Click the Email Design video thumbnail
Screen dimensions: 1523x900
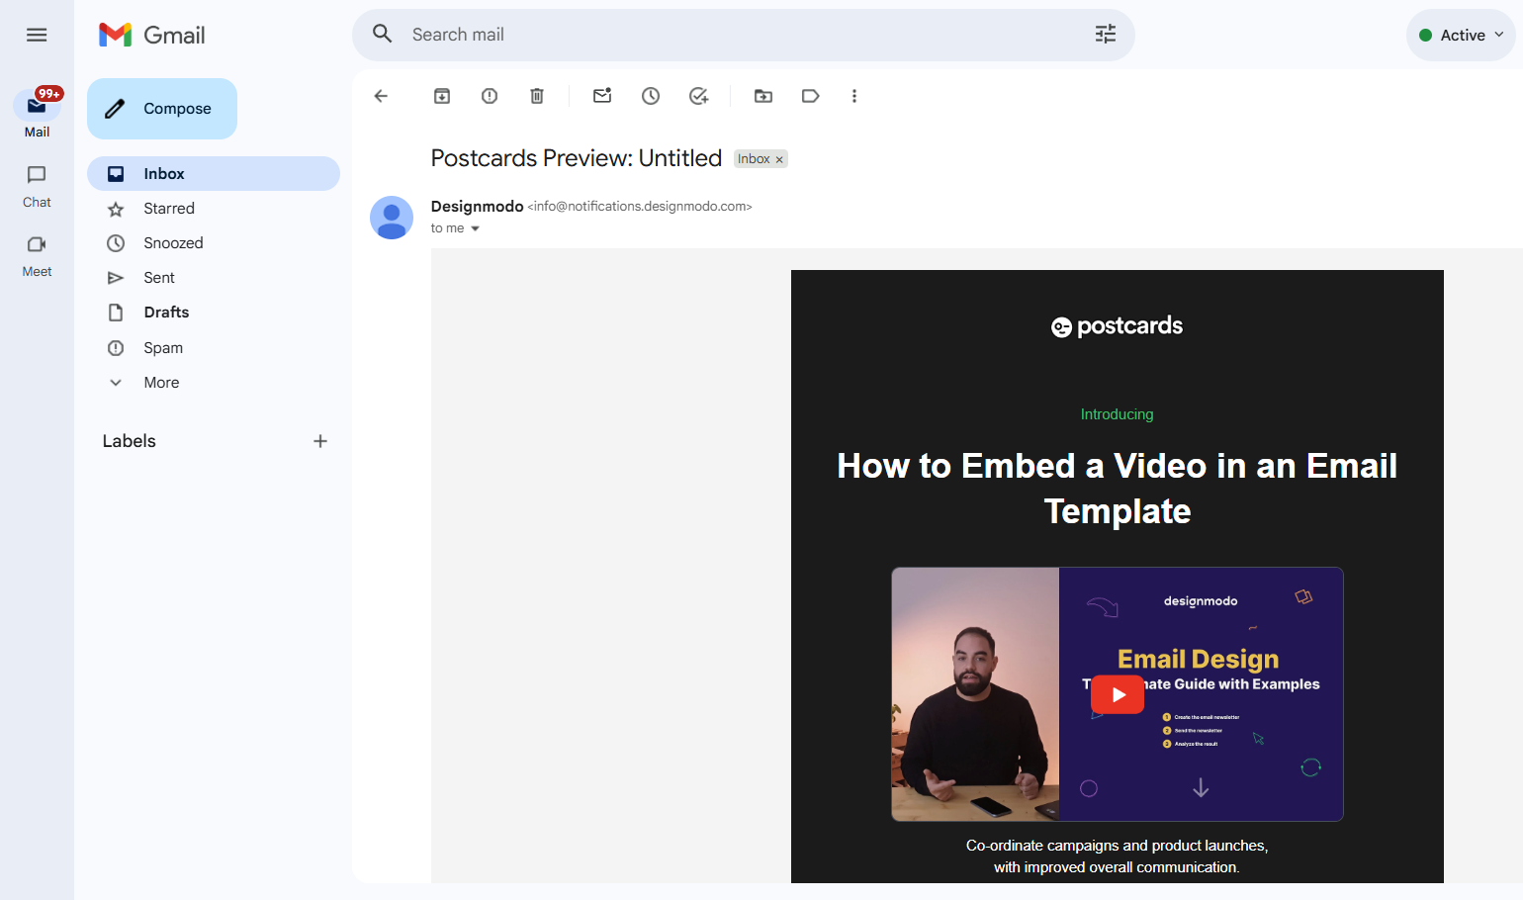click(x=1118, y=694)
